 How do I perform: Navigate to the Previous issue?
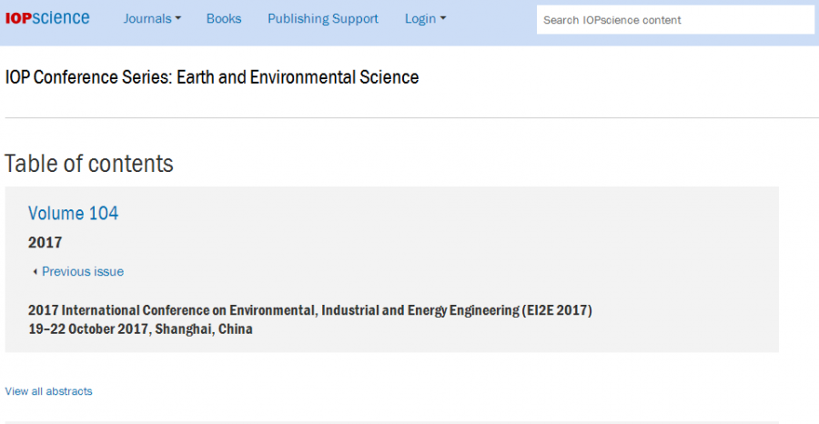click(82, 271)
